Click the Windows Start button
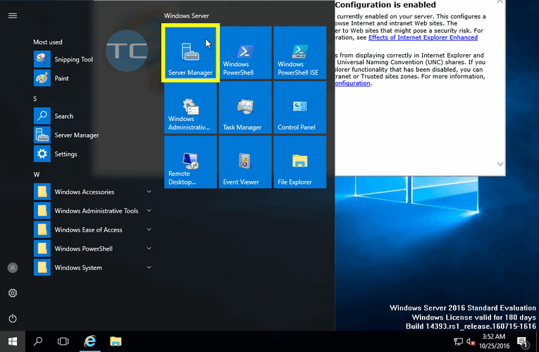539x352 pixels. click(13, 341)
